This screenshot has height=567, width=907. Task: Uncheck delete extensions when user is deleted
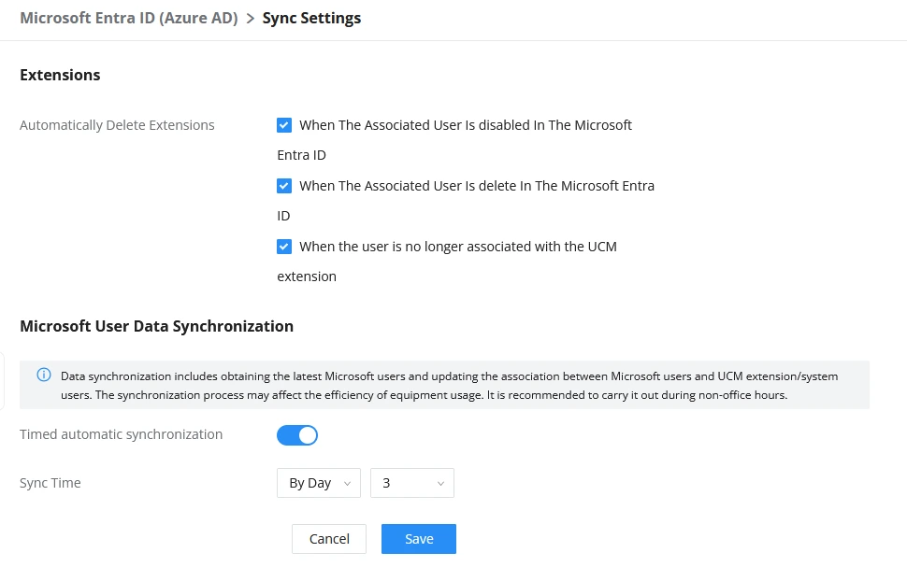[284, 186]
